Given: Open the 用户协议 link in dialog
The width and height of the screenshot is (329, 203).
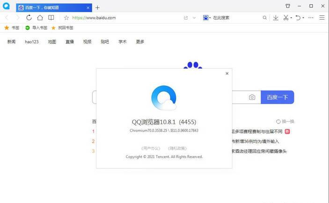Looking at the screenshot, I should [150, 148].
